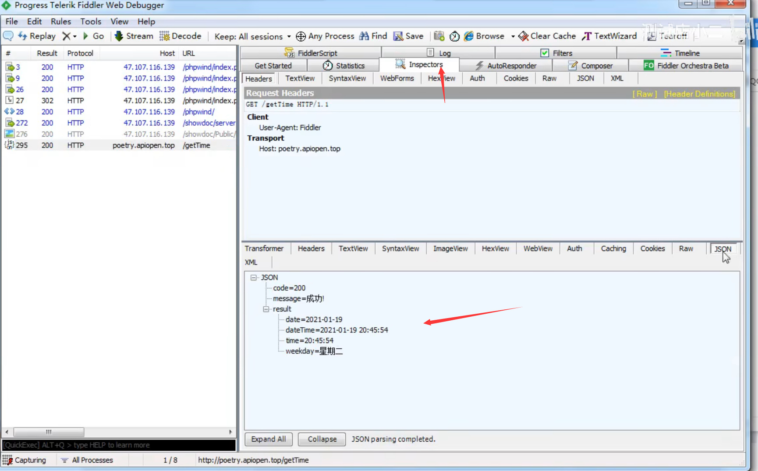Open the Rules menu
Screen dimensions: 758x471
point(60,21)
